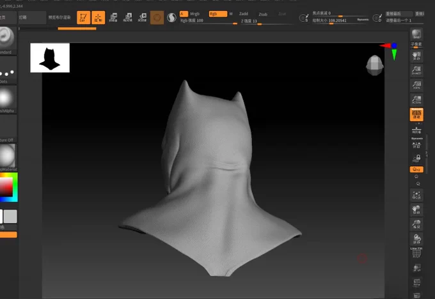Open the Standard brush selector

8,40
